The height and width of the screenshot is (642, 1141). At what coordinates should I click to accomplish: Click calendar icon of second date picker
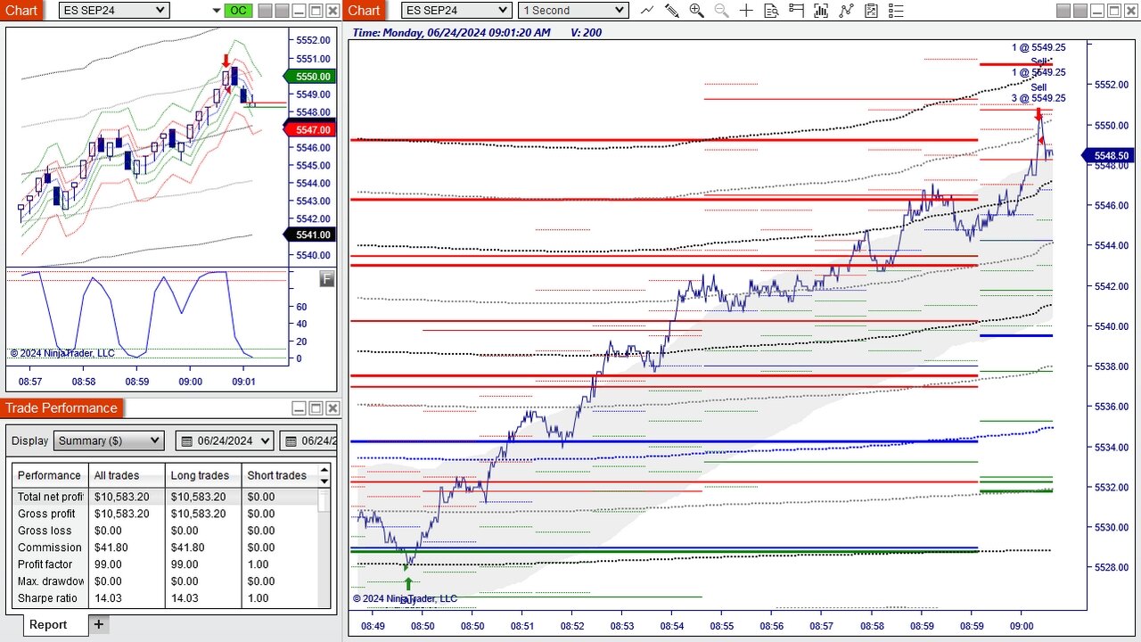click(291, 440)
